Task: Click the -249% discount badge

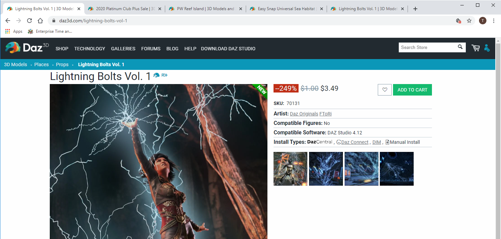Action: tap(286, 88)
